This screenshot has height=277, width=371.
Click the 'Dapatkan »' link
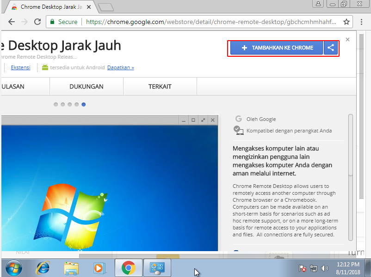pyautogui.click(x=120, y=67)
